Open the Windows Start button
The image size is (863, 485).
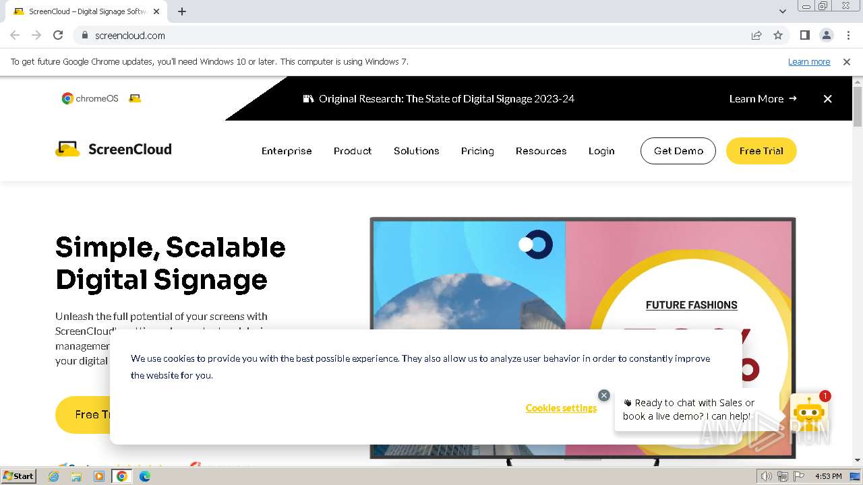click(18, 476)
